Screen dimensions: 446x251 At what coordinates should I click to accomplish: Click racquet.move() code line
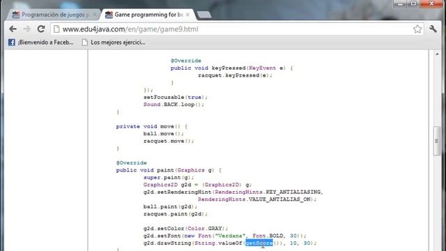(169, 141)
